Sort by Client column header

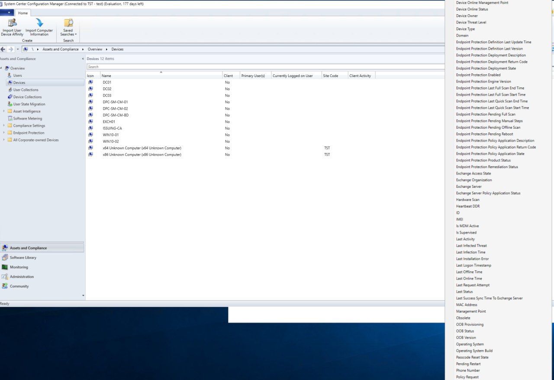(x=231, y=76)
